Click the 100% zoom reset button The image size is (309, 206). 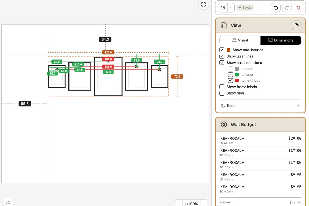[x=191, y=204]
